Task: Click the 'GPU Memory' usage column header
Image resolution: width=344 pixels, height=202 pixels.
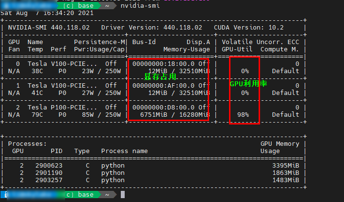Action: pyautogui.click(x=280, y=144)
